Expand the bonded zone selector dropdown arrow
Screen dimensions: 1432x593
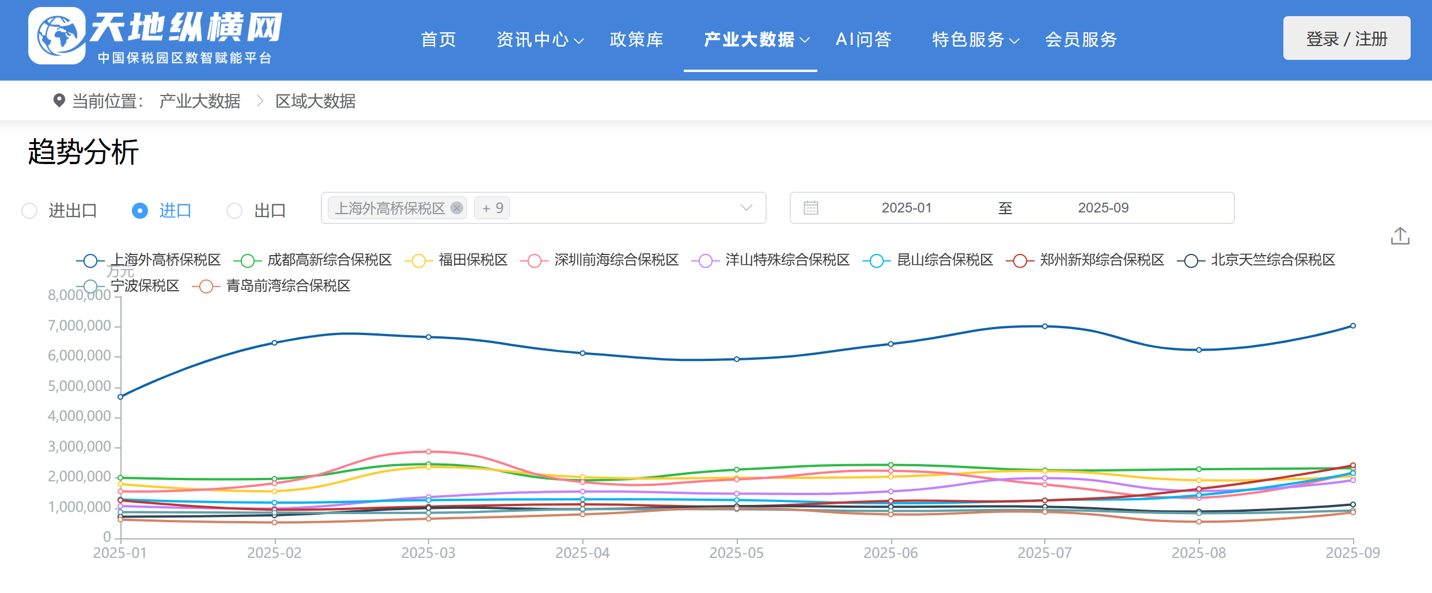(746, 208)
